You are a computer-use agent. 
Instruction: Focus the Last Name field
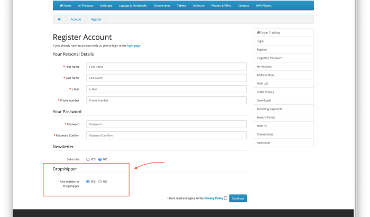pyautogui.click(x=166, y=78)
